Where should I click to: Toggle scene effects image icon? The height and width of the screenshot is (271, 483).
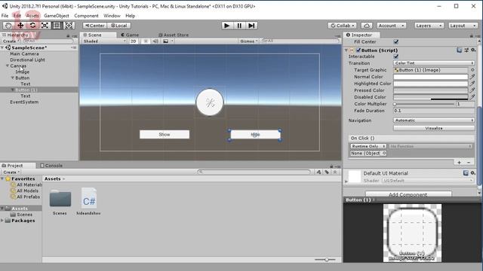(x=166, y=41)
